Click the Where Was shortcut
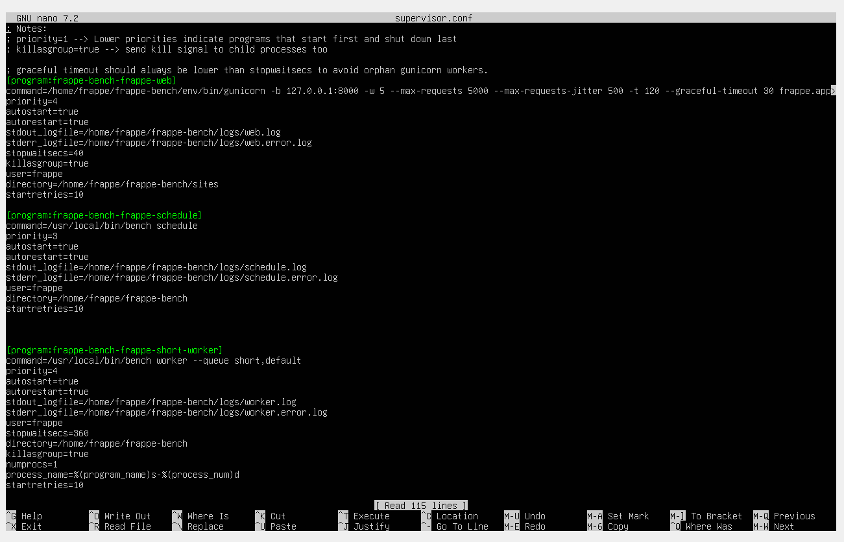Screen dimensions: 844x542 [709, 526]
